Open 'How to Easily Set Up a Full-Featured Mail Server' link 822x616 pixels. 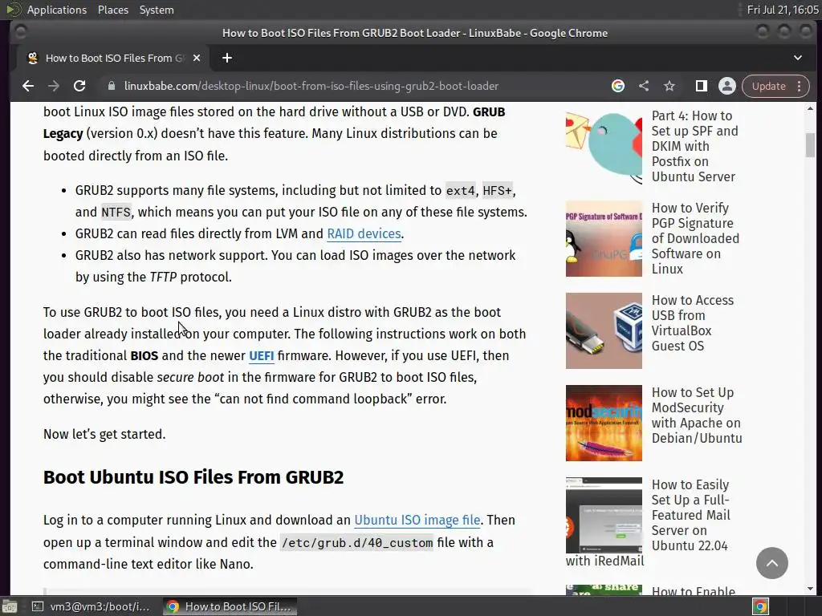pyautogui.click(x=691, y=515)
